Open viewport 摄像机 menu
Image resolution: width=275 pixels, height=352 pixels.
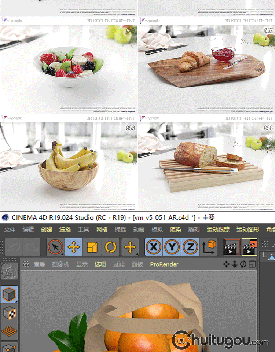tap(60, 264)
